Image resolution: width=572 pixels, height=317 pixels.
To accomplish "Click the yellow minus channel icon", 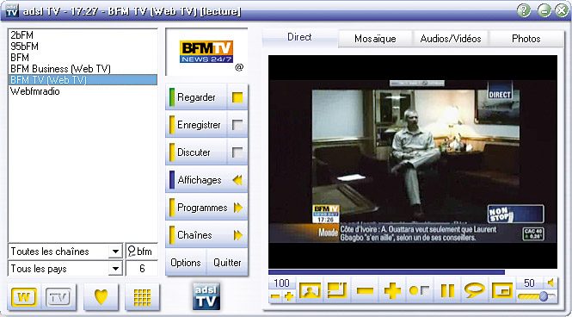I will (x=366, y=290).
